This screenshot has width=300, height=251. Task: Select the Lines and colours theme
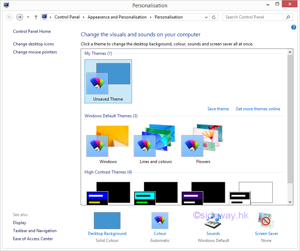(x=155, y=144)
